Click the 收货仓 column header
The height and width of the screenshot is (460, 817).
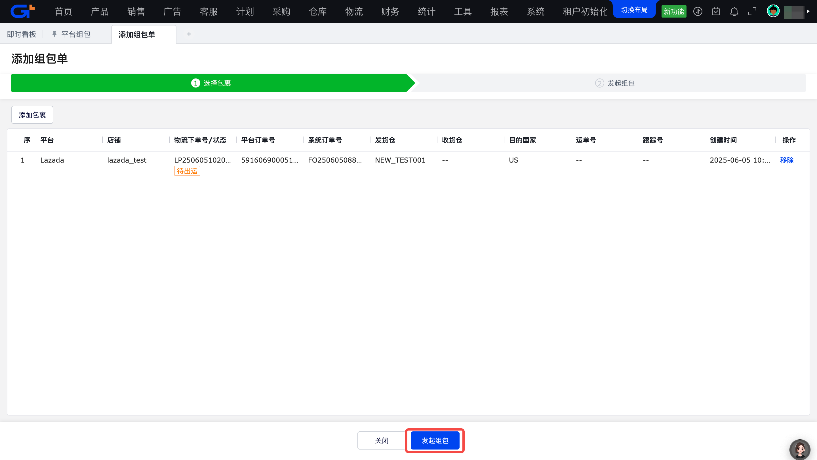(452, 140)
